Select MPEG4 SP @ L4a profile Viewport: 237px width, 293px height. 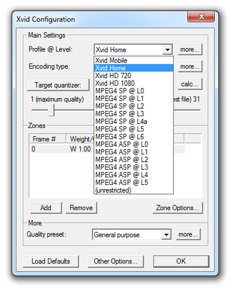click(x=133, y=121)
